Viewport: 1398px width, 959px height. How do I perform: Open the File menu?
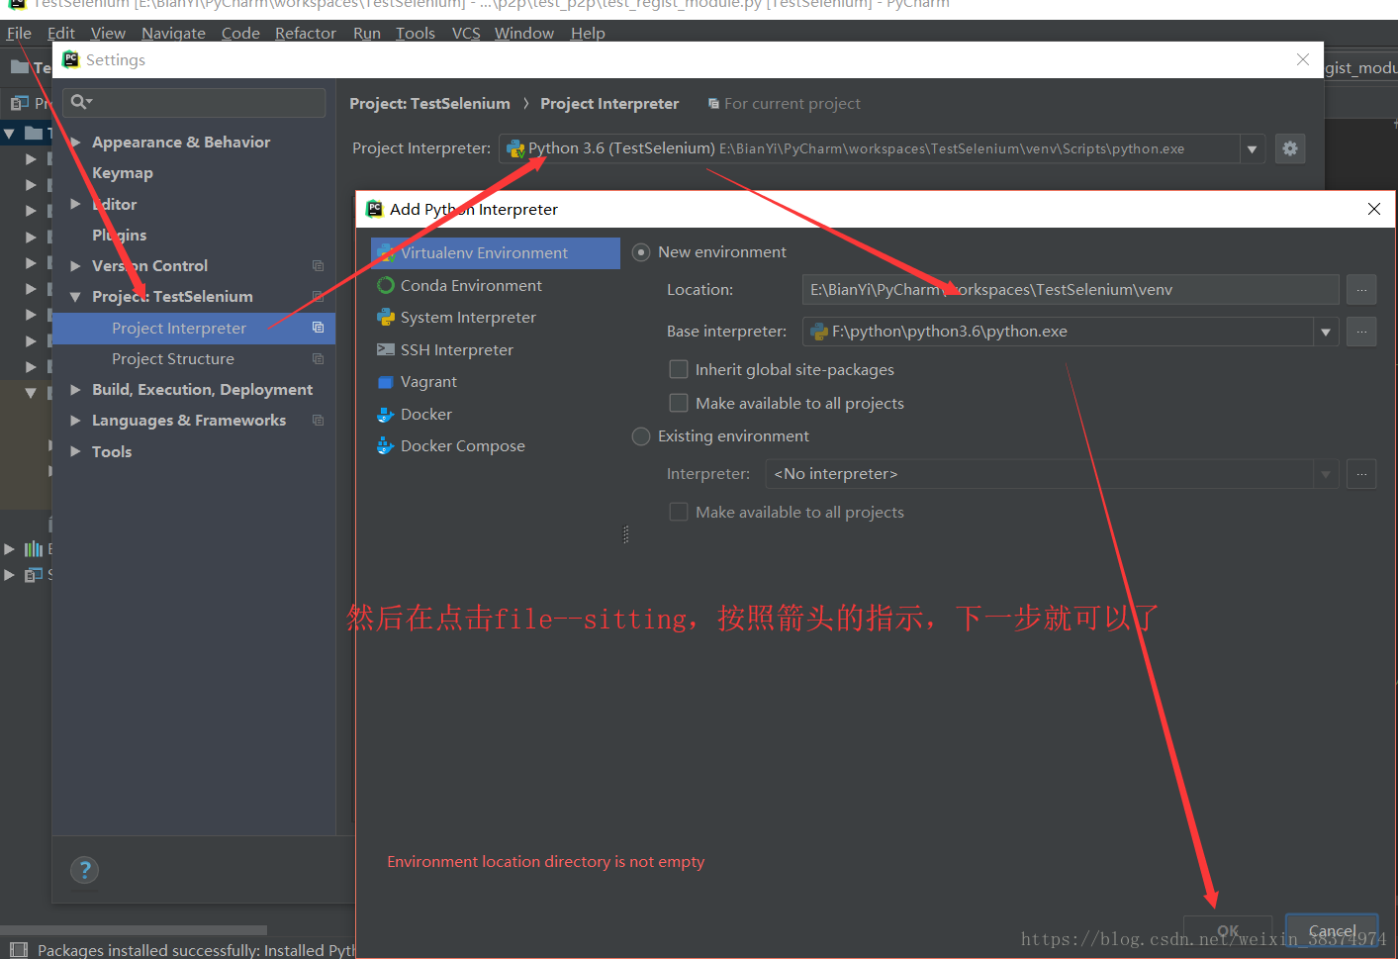point(19,33)
